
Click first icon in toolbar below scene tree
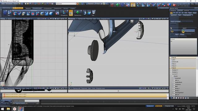[171, 98]
